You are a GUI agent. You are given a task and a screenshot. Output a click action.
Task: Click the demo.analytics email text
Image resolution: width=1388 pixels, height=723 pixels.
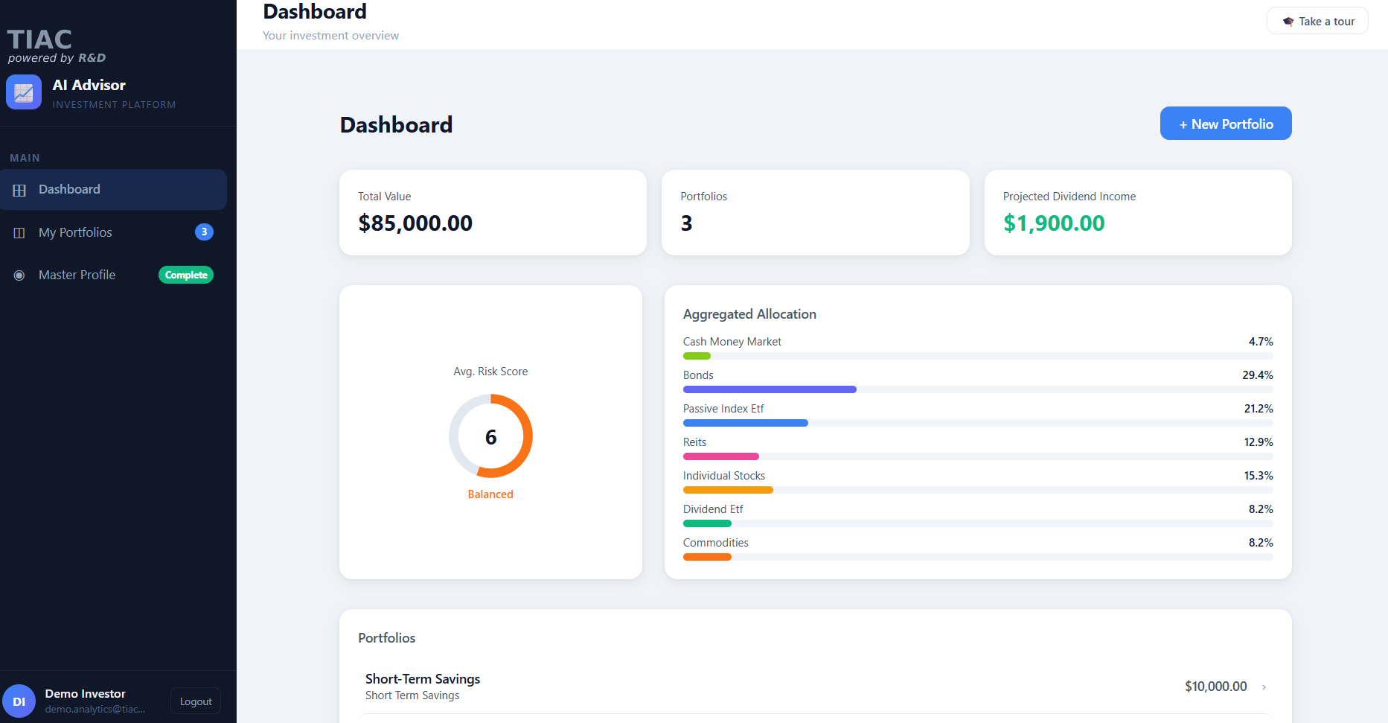pos(95,710)
